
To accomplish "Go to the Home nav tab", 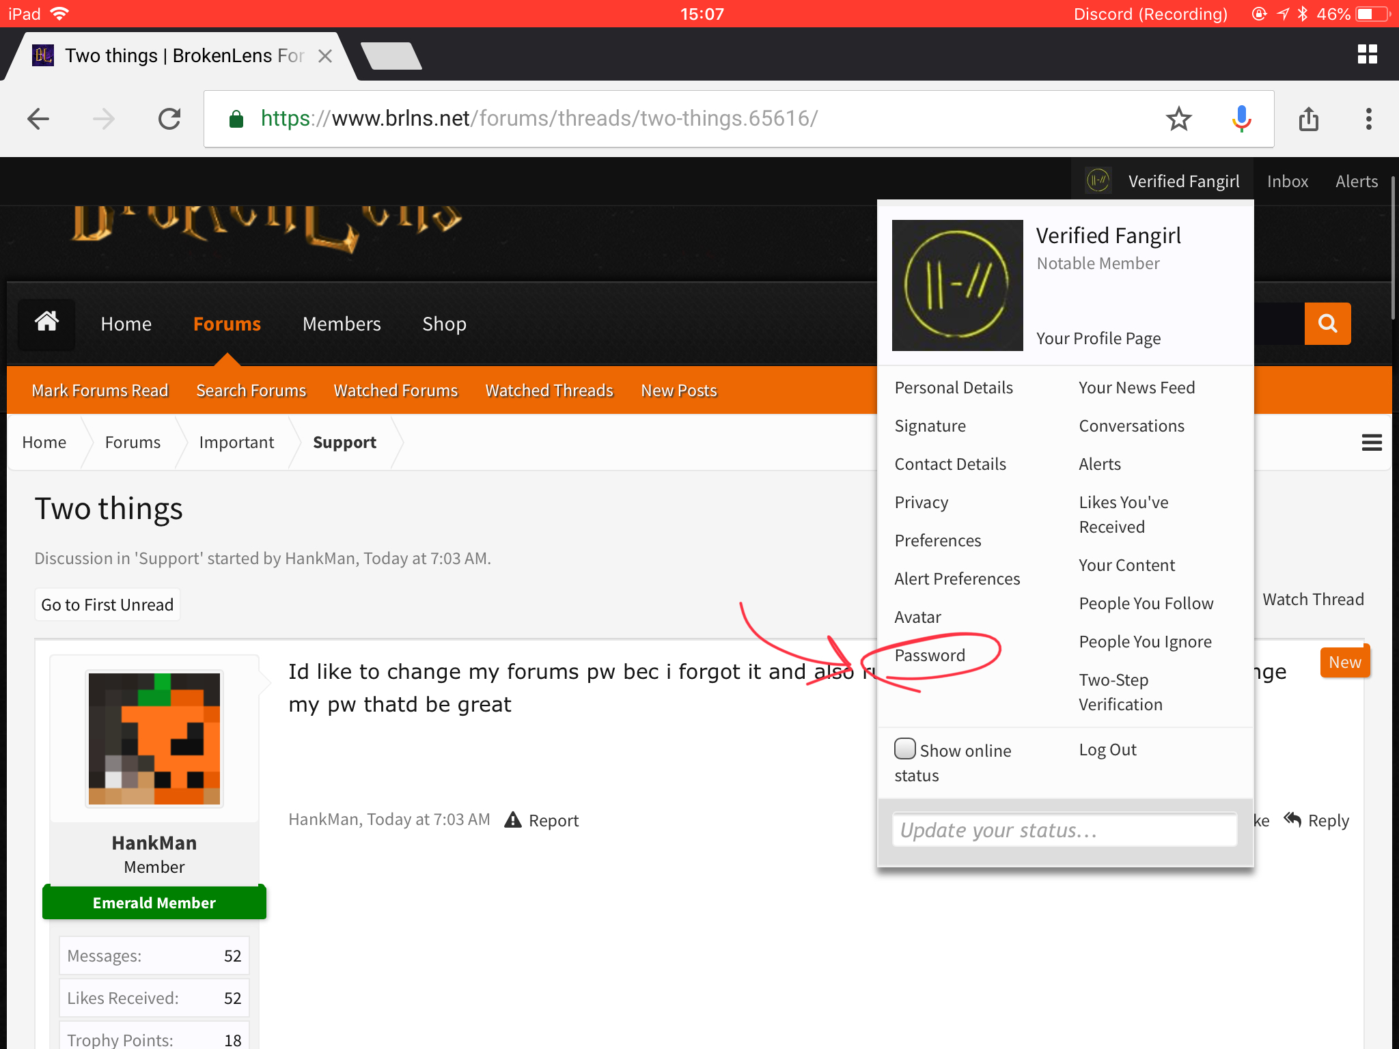I will point(126,324).
